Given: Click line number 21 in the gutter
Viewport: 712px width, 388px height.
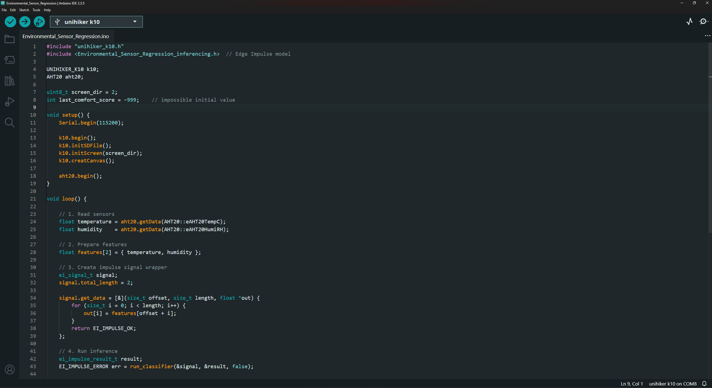Looking at the screenshot, I should (33, 199).
